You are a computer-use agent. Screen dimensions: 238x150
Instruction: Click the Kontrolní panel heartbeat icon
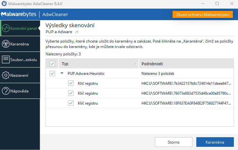(x=6, y=28)
